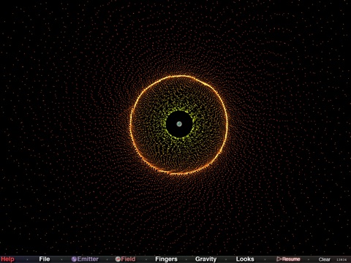Open the Gravity menu
Image resolution: width=351 pixels, height=263 pixels.
pyautogui.click(x=205, y=259)
